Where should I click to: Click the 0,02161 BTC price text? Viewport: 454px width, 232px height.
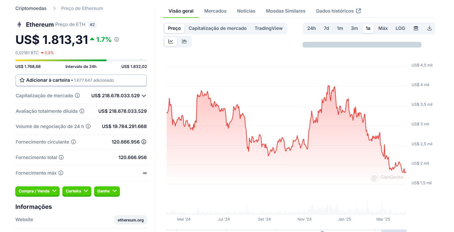coord(27,53)
